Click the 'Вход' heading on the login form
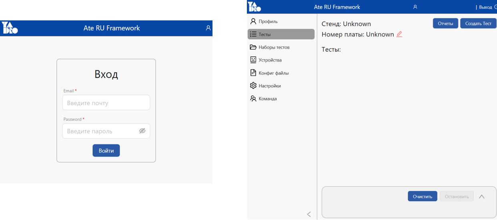 tap(106, 74)
